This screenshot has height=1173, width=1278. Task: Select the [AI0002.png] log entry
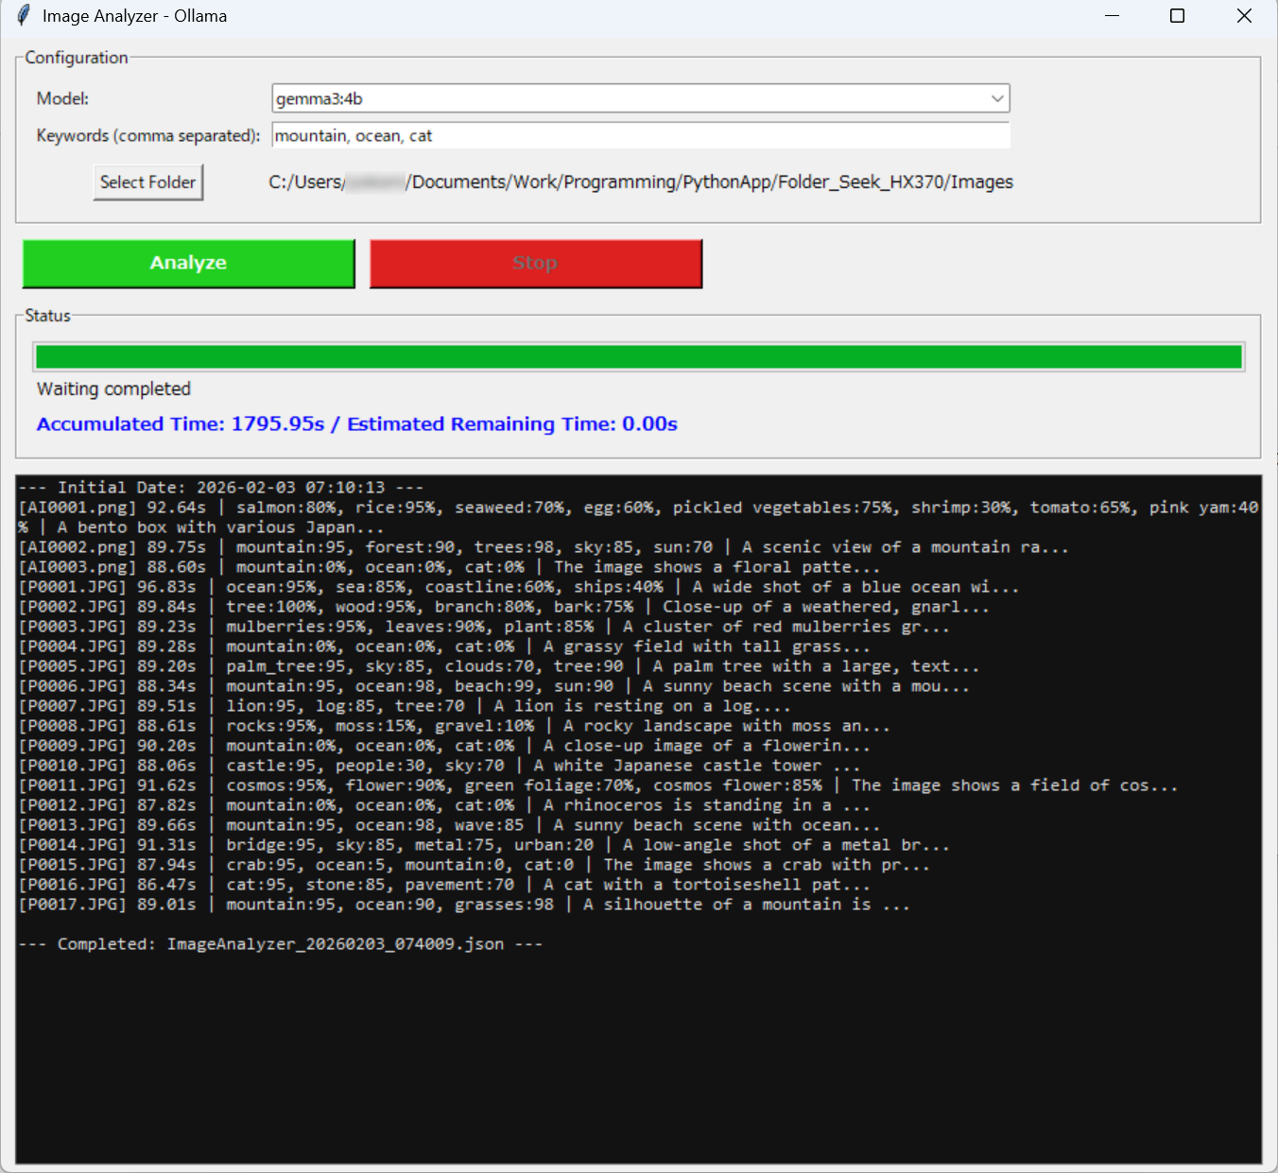(x=544, y=547)
